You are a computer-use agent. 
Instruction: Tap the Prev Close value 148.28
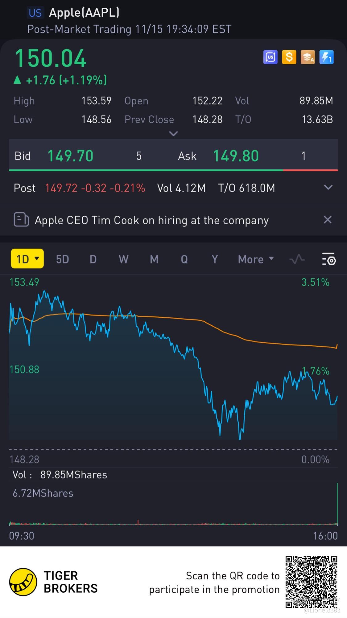[x=207, y=120]
